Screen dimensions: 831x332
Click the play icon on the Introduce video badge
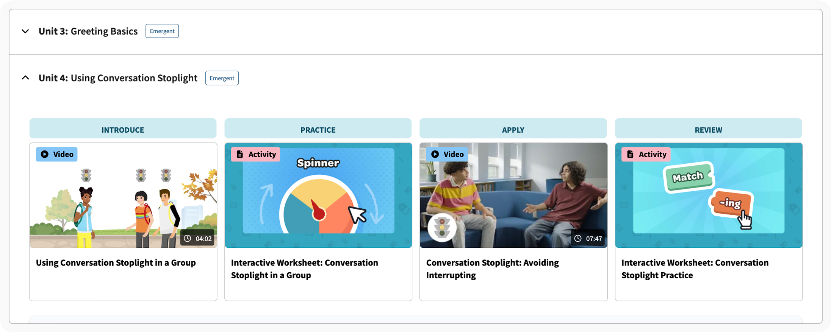click(45, 154)
